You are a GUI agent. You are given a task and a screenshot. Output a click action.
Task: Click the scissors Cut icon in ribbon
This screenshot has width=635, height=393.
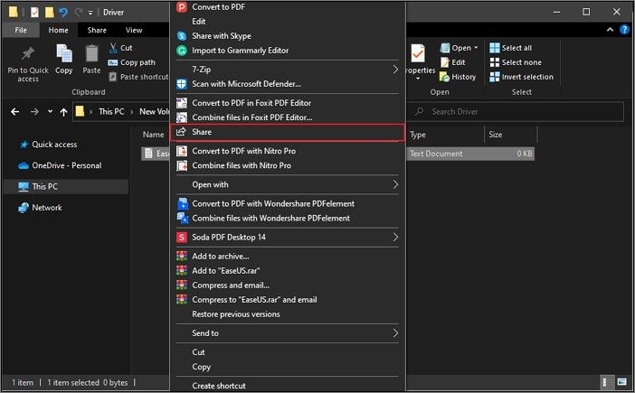point(113,48)
